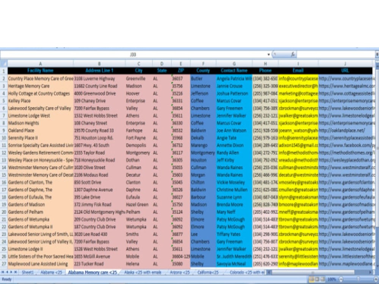Select cell Gardens of Pelham
This screenshot has height=284, width=379.
point(41,212)
